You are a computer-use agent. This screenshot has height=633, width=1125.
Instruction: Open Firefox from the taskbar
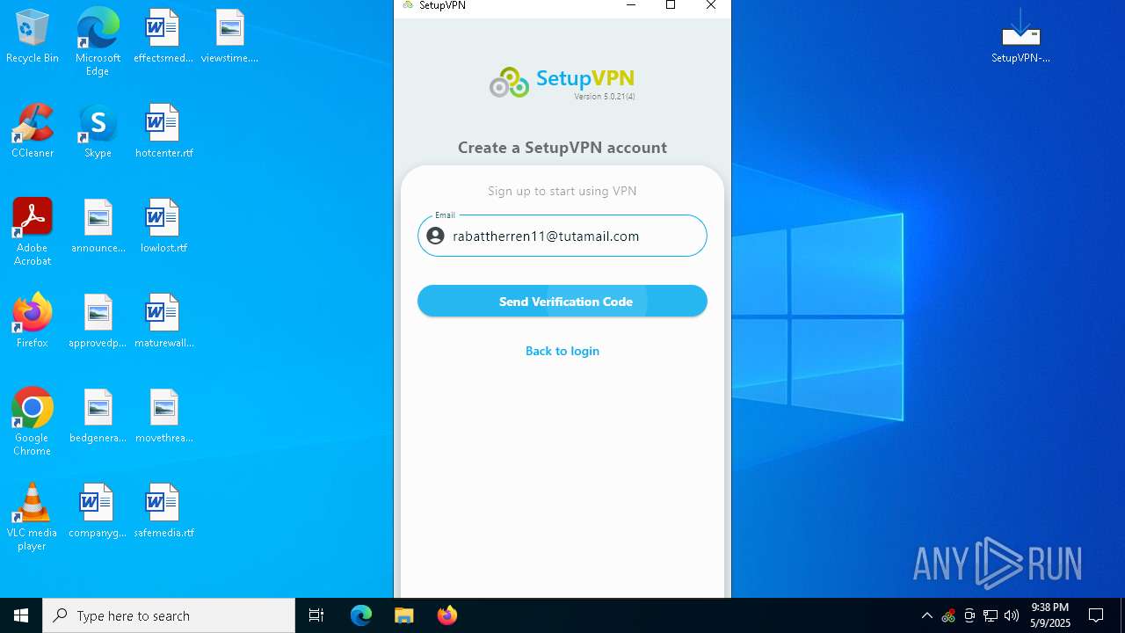click(446, 615)
